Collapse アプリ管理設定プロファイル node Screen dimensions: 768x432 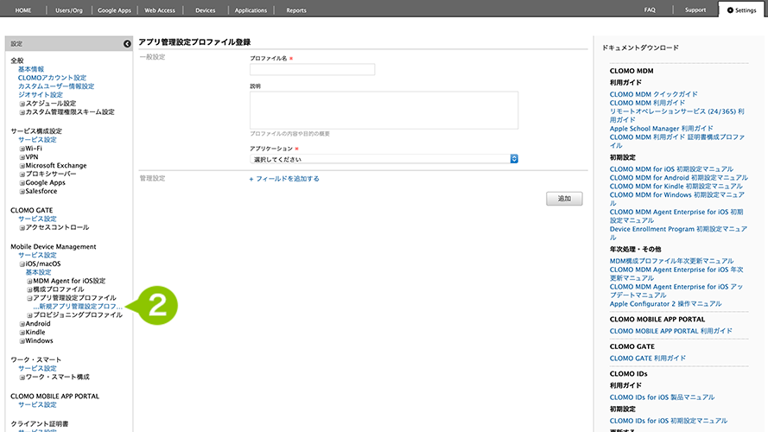coord(29,298)
